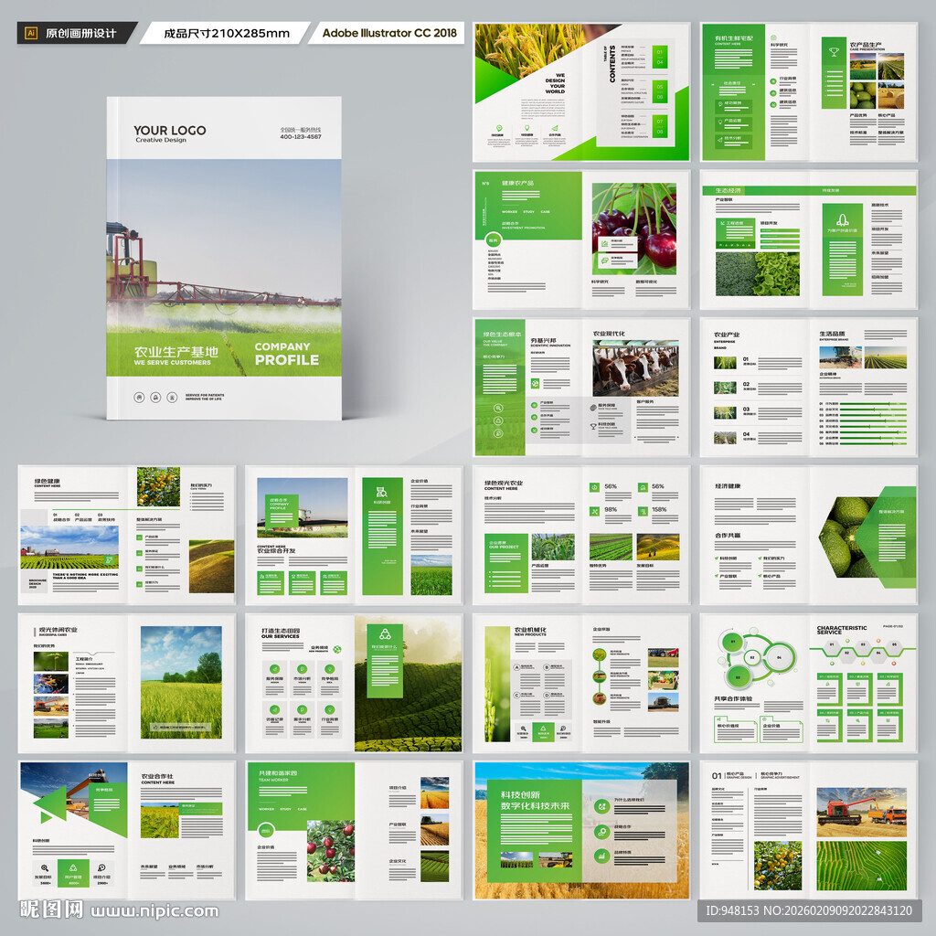Click the trophy icon on 农产品生产 page
The height and width of the screenshot is (936, 936).
pos(834,52)
